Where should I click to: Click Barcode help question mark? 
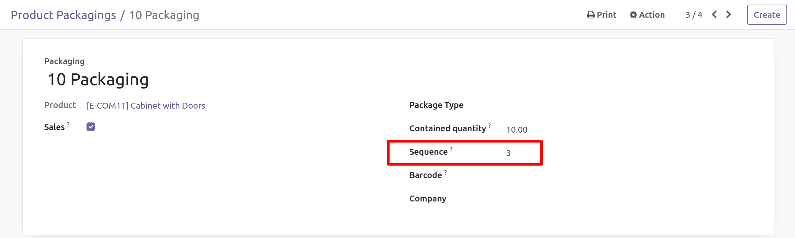click(445, 172)
